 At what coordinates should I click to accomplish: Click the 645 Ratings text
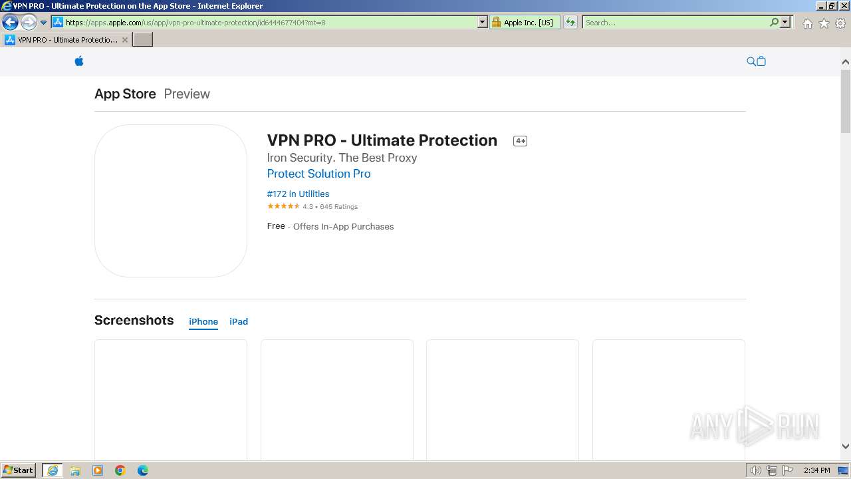click(x=338, y=207)
